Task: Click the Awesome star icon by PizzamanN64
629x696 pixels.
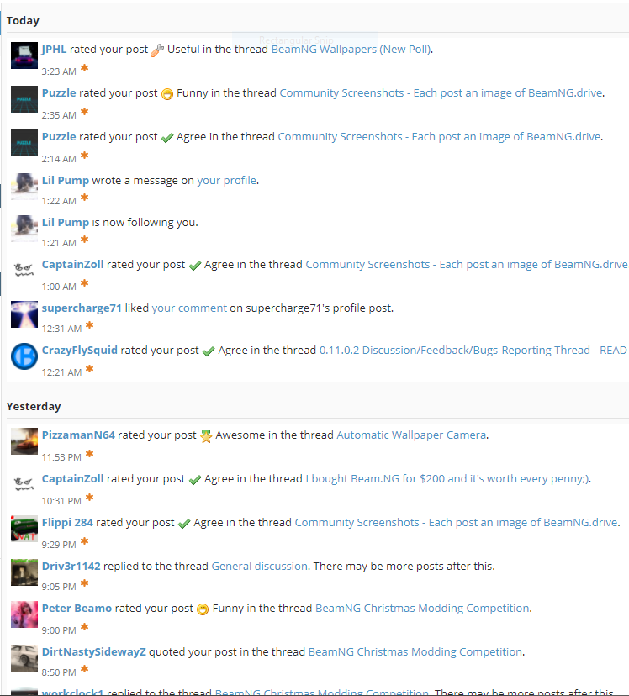Action: click(205, 436)
